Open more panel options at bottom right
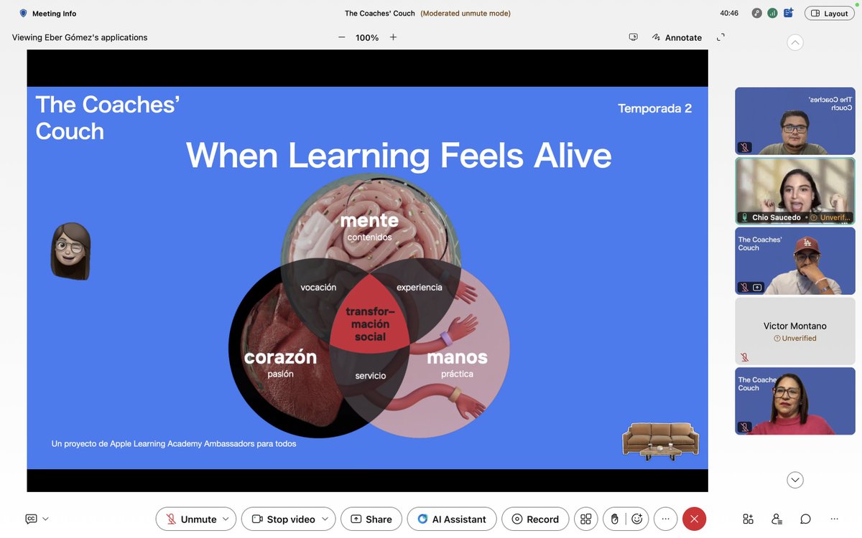This screenshot has width=862, height=538. 834,519
